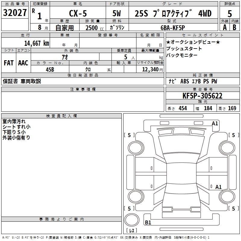Click the lot number 32027

pos(15,13)
